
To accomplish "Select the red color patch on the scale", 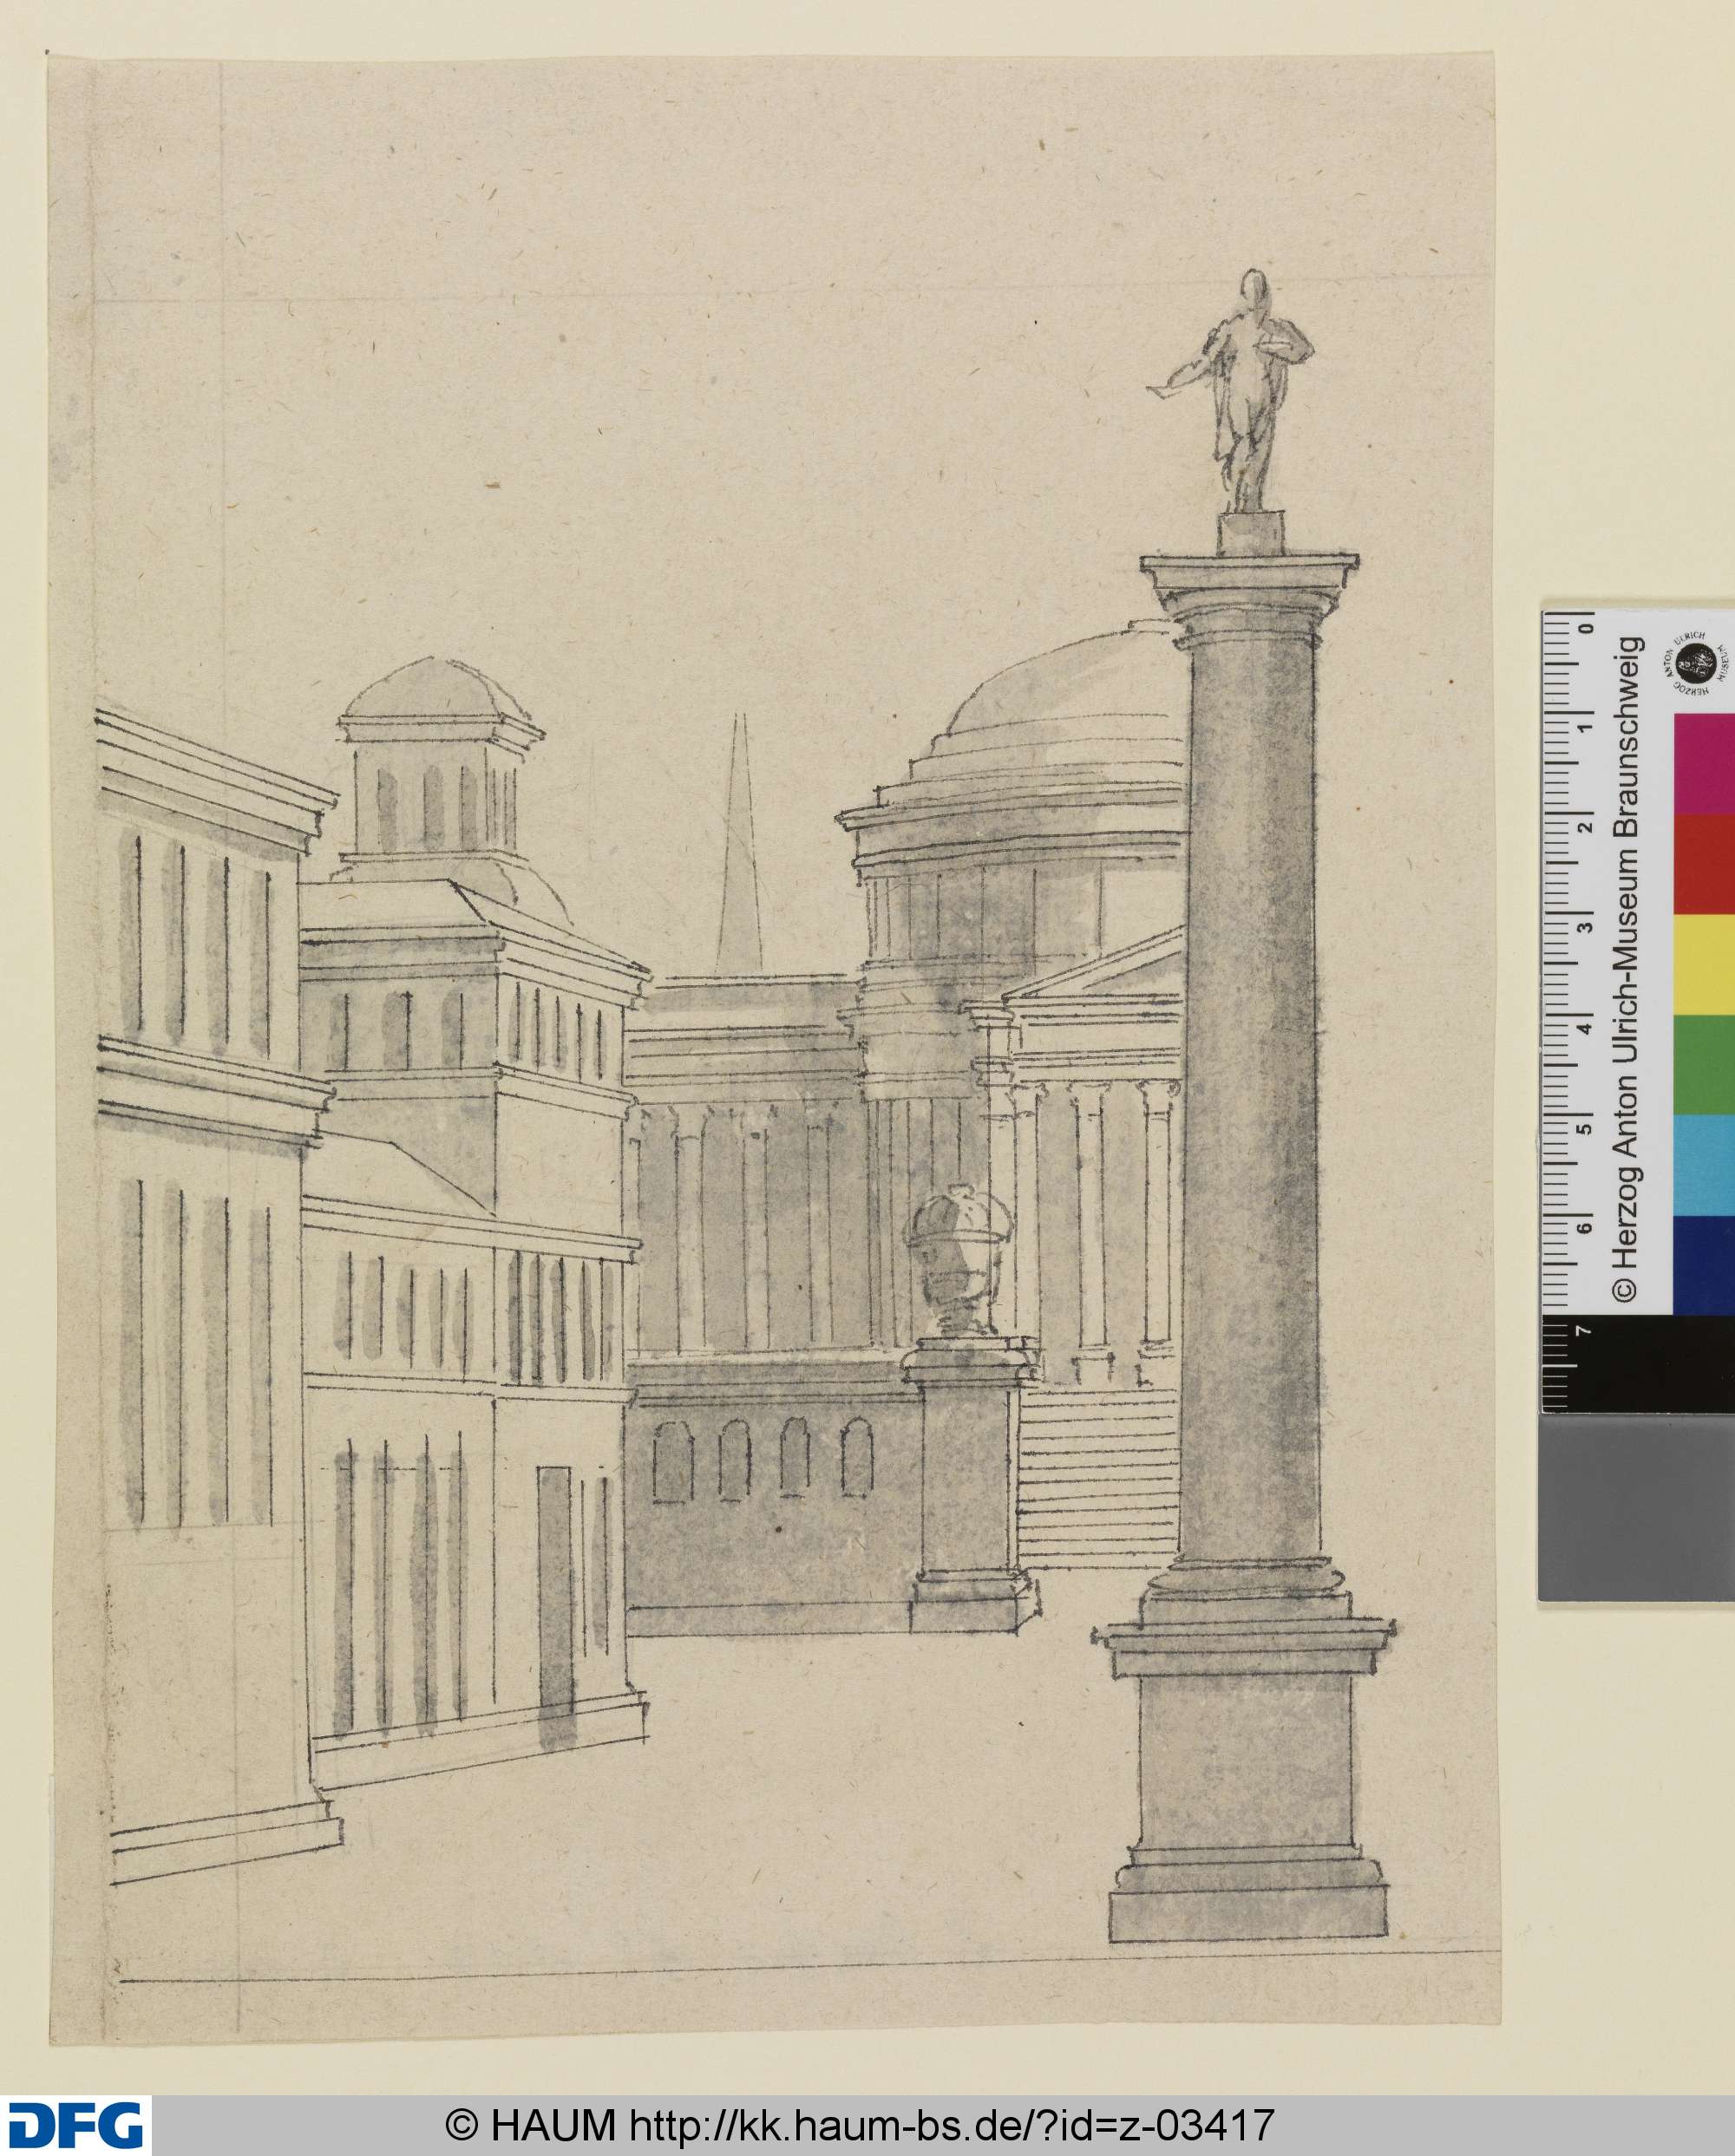I will (1704, 864).
